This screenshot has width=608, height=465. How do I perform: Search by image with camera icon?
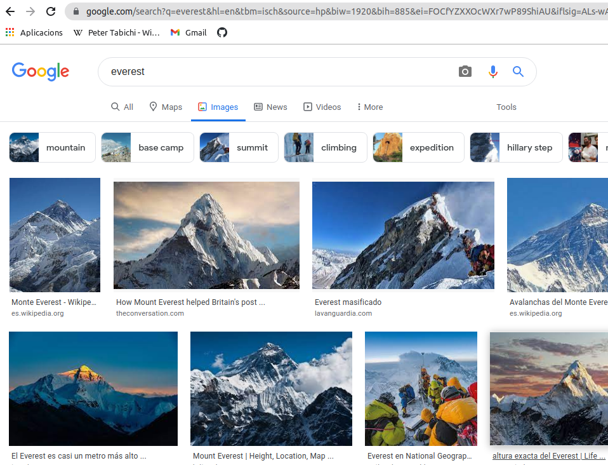(x=465, y=72)
